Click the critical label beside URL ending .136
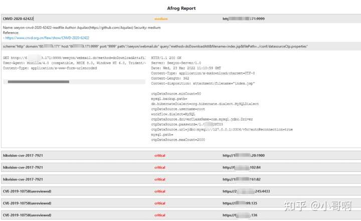This screenshot has height=221, width=361. tap(160, 215)
